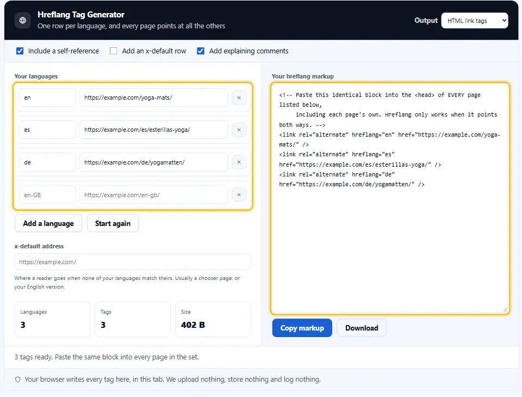The width and height of the screenshot is (522, 397).
Task: Click Start again button
Action: click(x=113, y=223)
